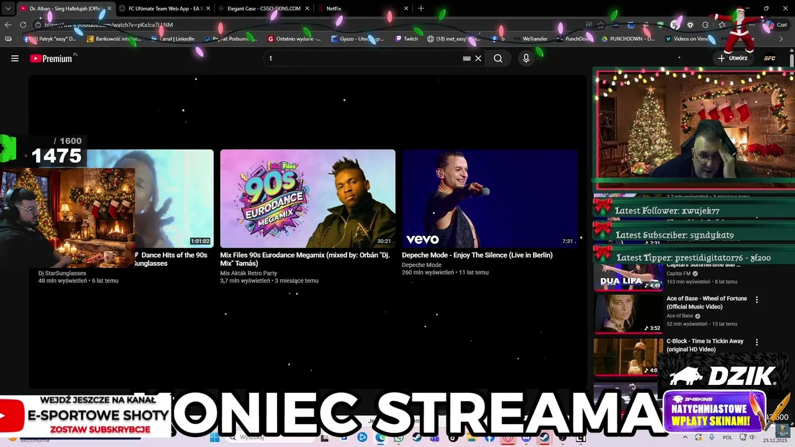
Task: Open WhatsApp from the taskbar
Action: pyautogui.click(x=398, y=438)
